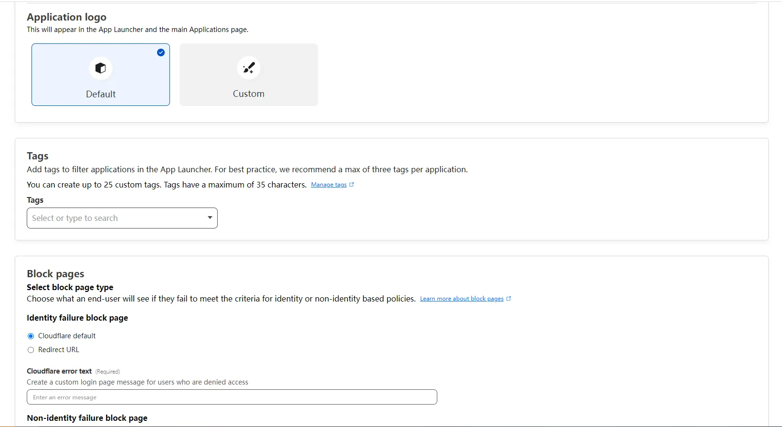Image resolution: width=782 pixels, height=427 pixels.
Task: Open the Manage tags link
Action: click(x=328, y=185)
